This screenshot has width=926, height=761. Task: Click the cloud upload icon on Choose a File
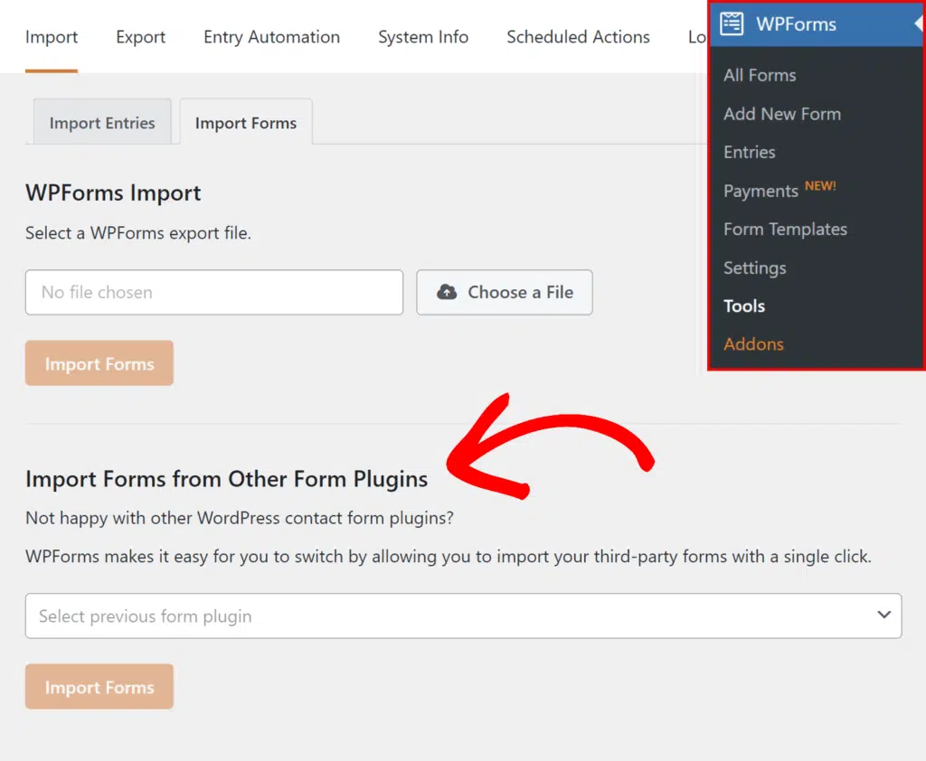tap(447, 292)
